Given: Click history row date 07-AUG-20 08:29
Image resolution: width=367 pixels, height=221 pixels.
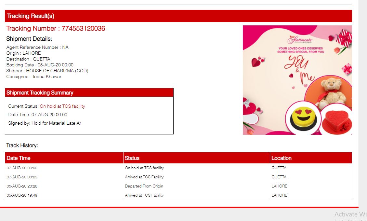Looking at the screenshot, I should [x=22, y=177].
